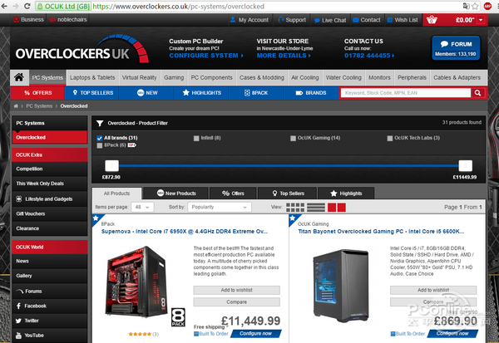499x343 pixels.
Task: Click the BRANDS button in blue bar
Action: (311, 93)
